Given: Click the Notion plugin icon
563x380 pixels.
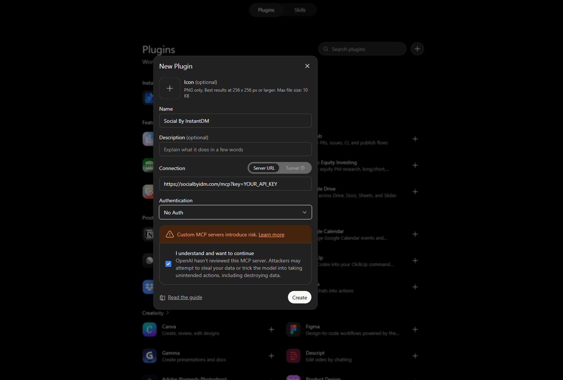Looking at the screenshot, I should click(148, 234).
